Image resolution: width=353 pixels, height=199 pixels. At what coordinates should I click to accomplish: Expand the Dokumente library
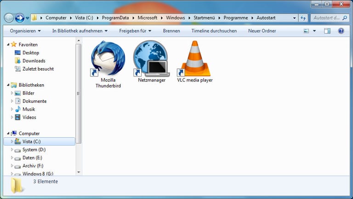12,101
